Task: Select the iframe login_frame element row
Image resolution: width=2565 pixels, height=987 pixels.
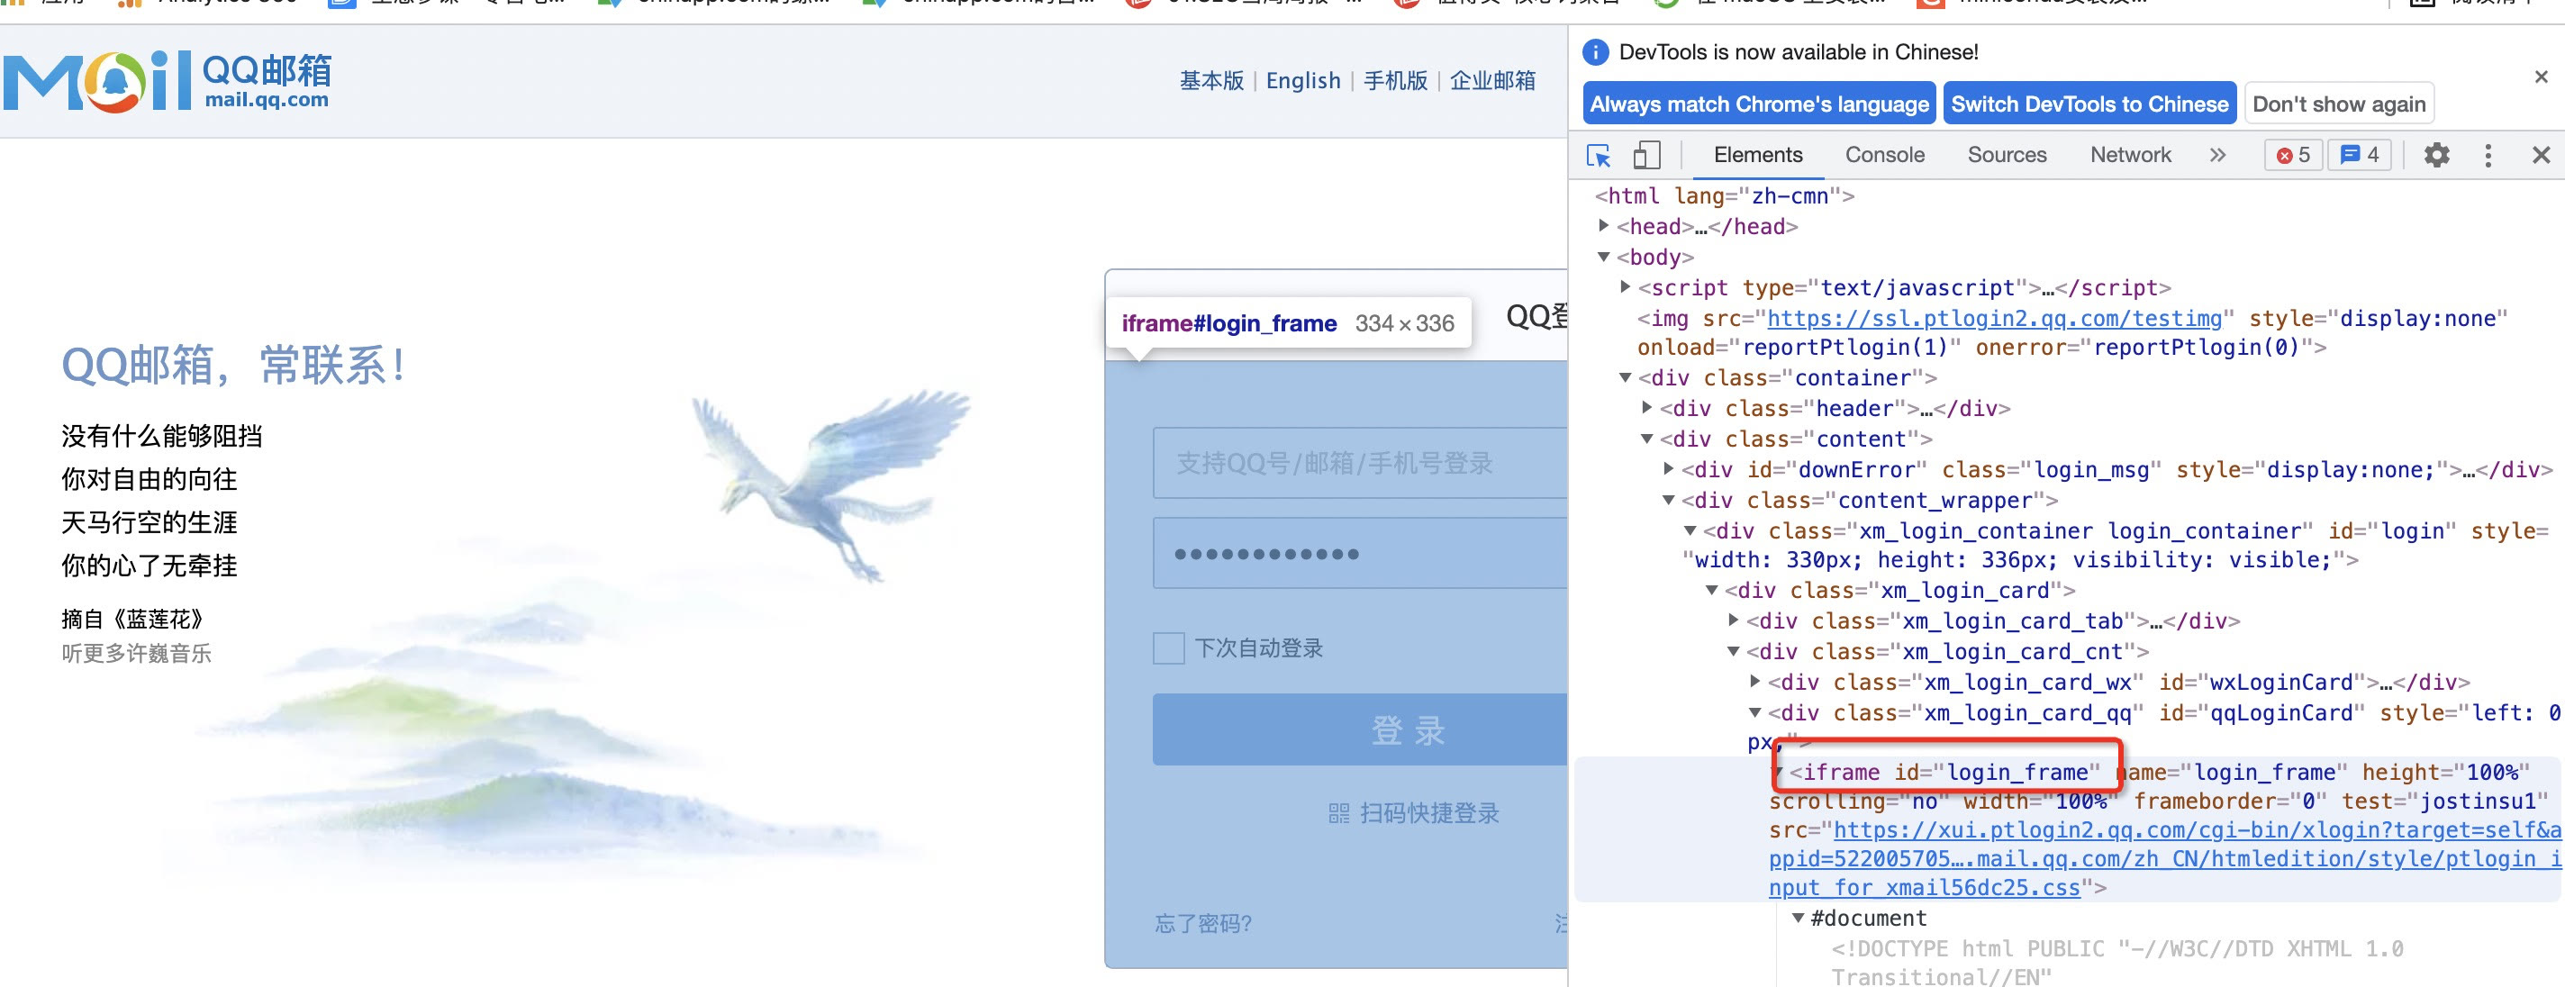Action: (x=2068, y=829)
